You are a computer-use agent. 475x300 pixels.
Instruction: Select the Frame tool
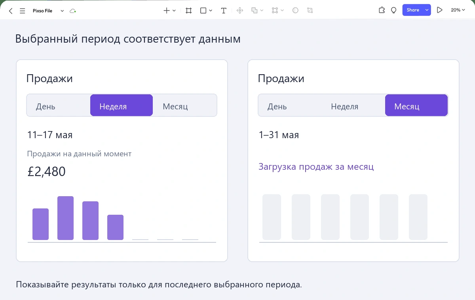189,11
